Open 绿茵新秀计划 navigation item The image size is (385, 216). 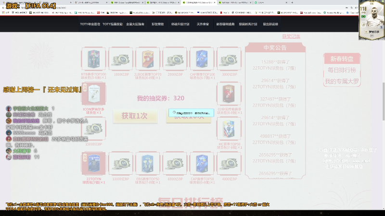coord(248,24)
